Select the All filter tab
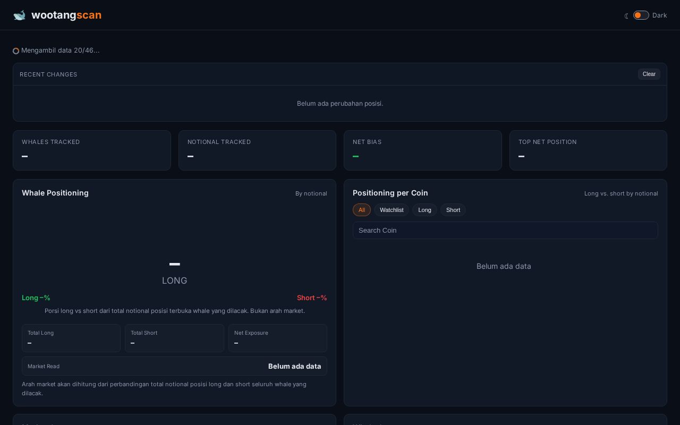This screenshot has width=680, height=425. [x=362, y=210]
